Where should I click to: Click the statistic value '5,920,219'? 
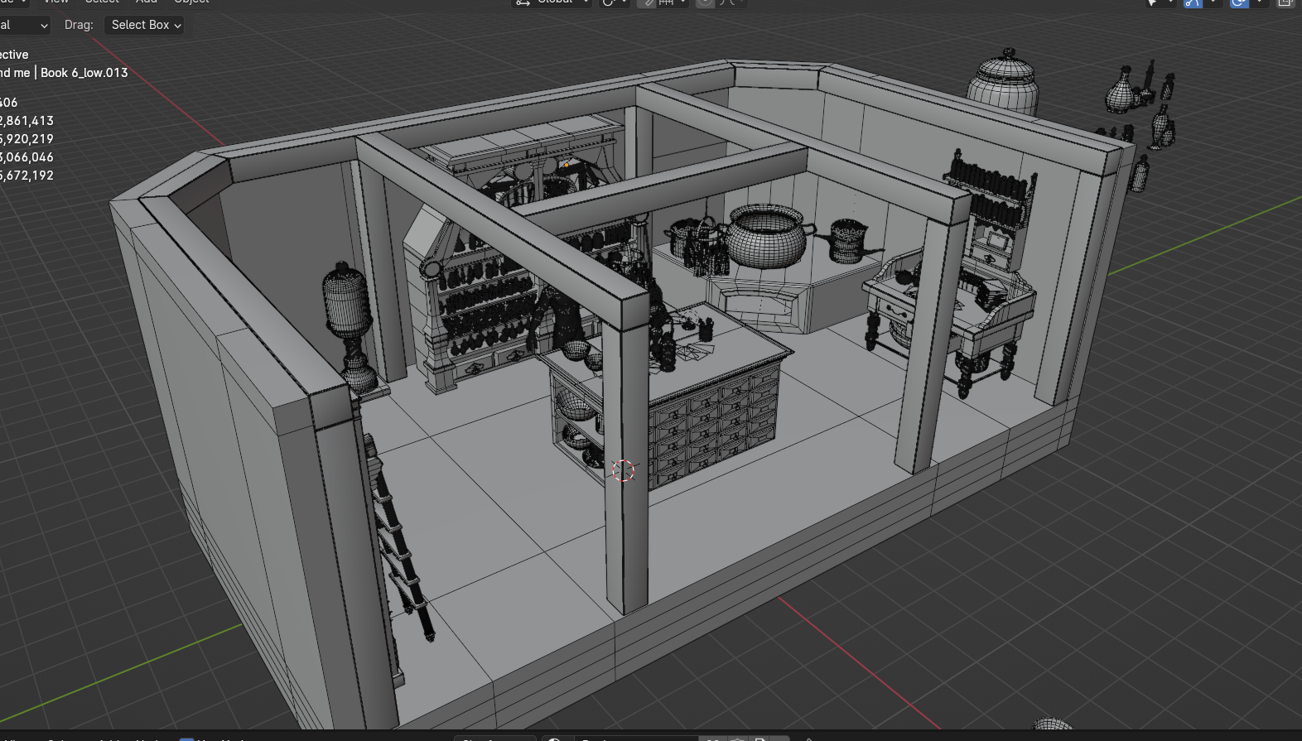(x=27, y=139)
